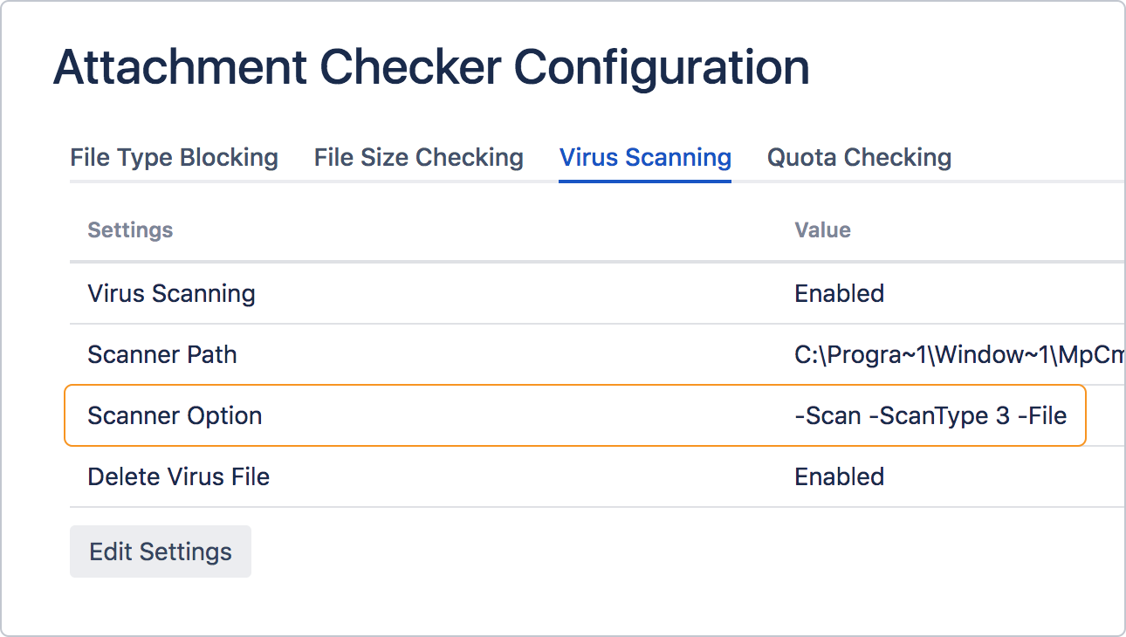Viewport: 1126px width, 637px height.
Task: Click inside the orange highlighted row
Action: (x=436, y=416)
